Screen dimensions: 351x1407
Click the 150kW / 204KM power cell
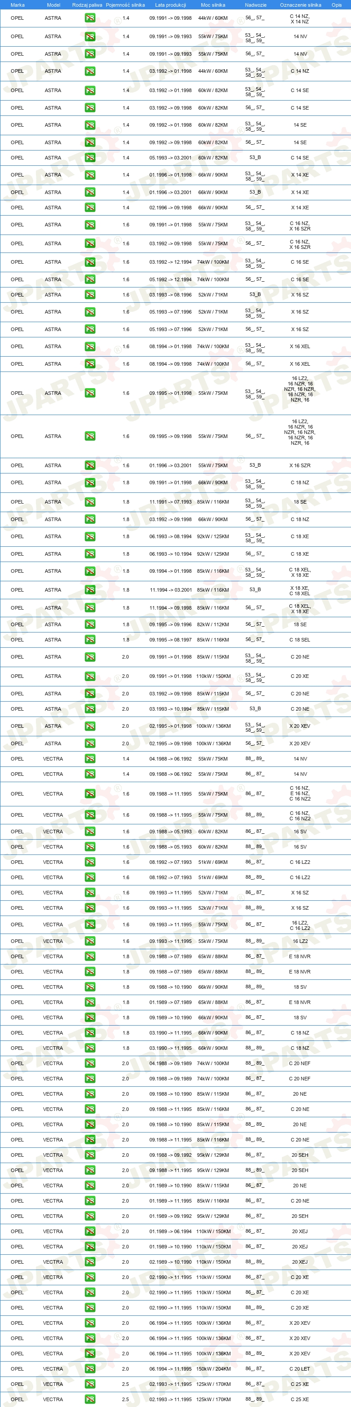tap(213, 1369)
